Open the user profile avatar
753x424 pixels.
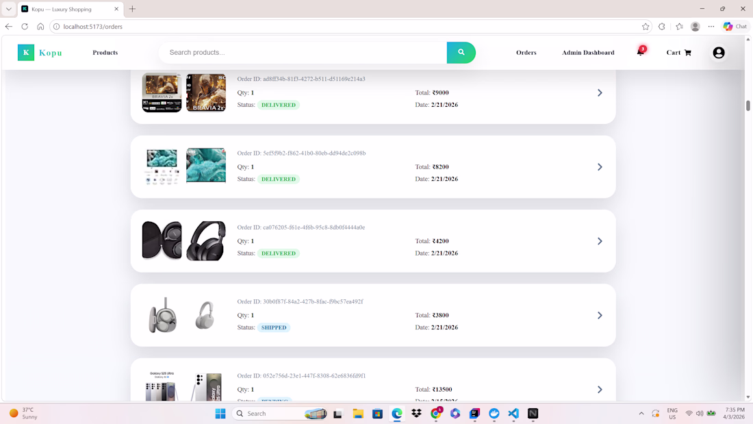718,52
